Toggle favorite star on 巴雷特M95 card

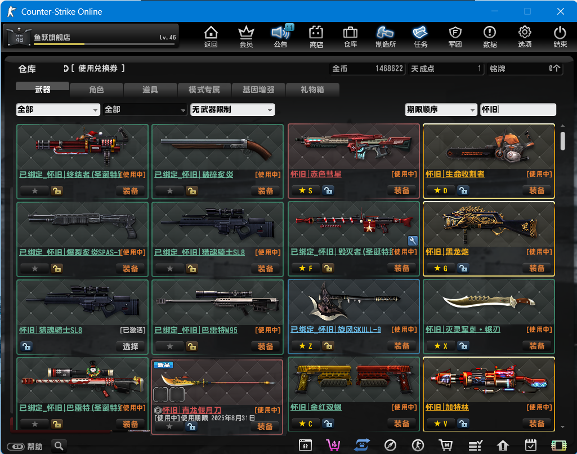pyautogui.click(x=169, y=346)
